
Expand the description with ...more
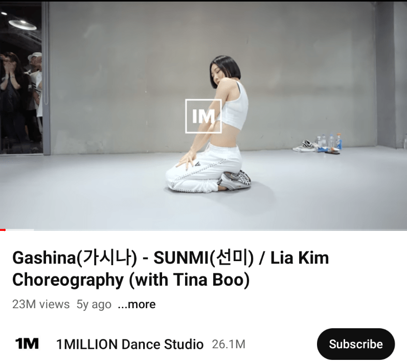point(137,304)
